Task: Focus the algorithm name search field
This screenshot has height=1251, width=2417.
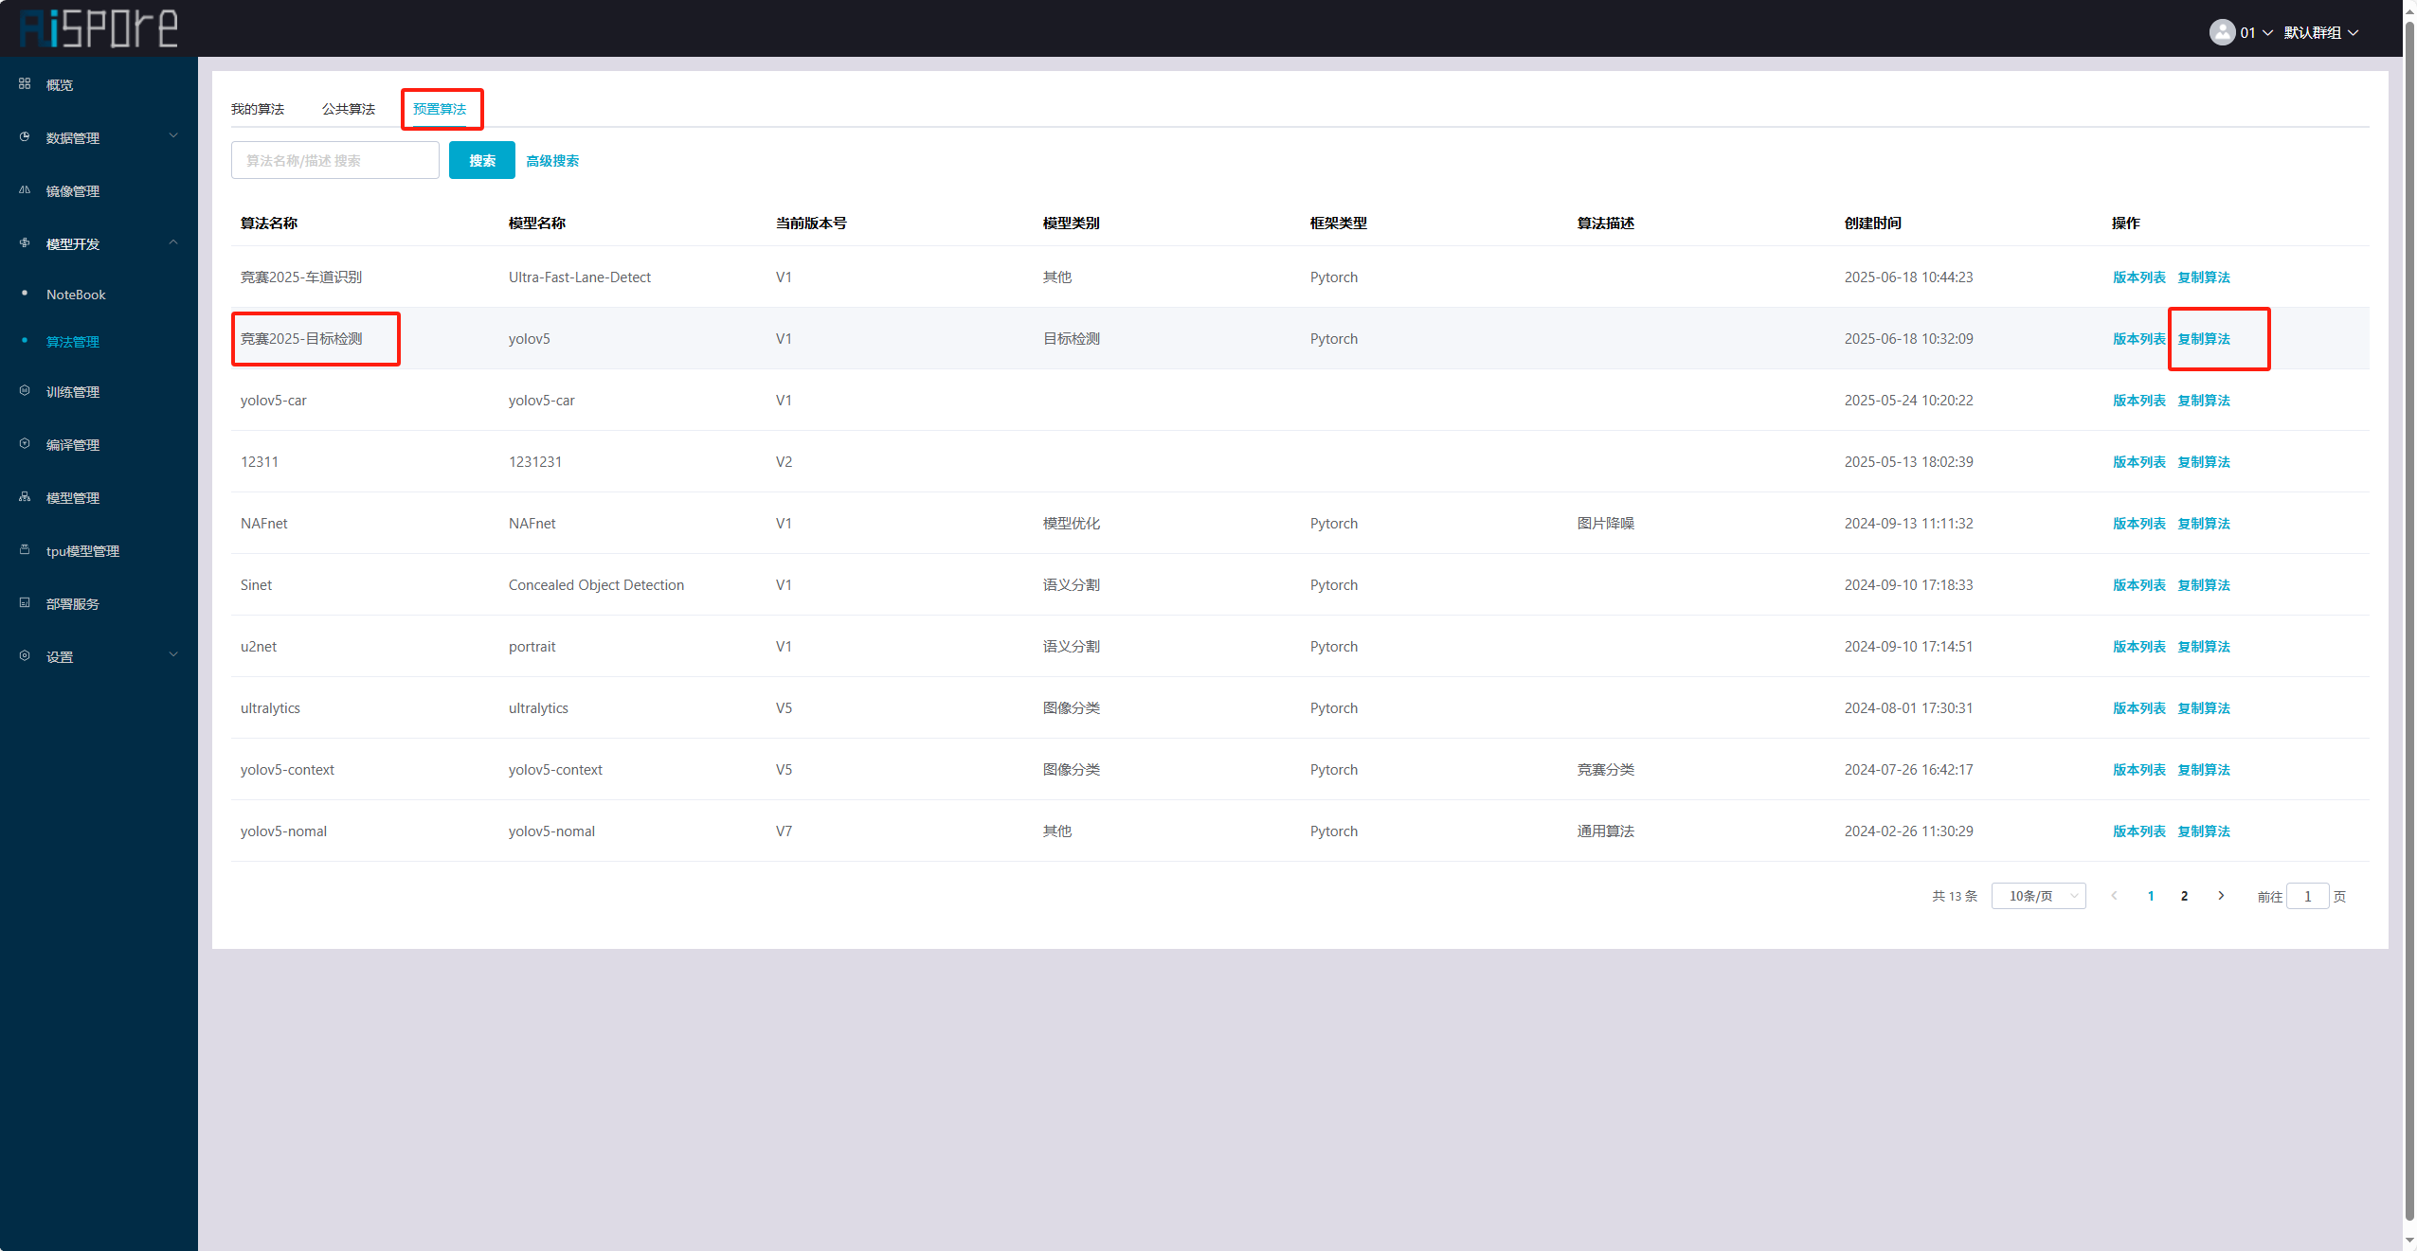Action: click(x=334, y=160)
